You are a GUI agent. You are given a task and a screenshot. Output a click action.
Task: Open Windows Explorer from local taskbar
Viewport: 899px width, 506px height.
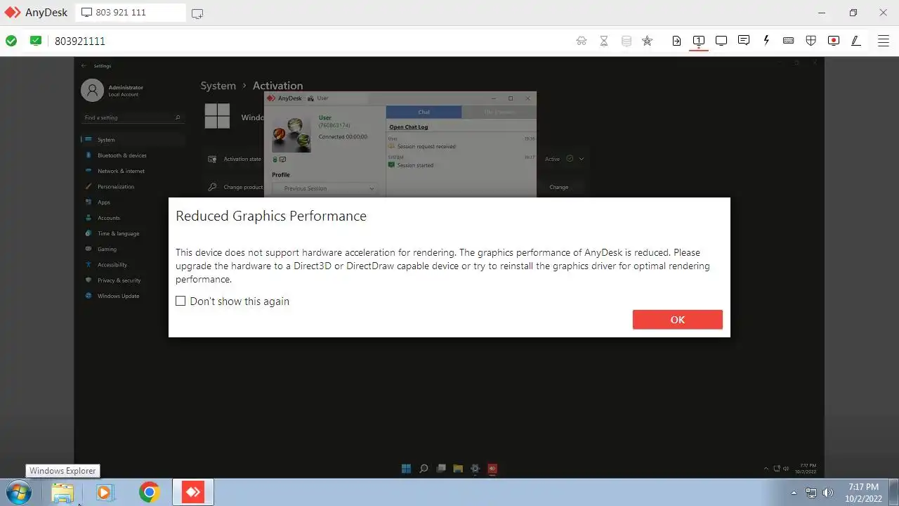[x=63, y=493]
